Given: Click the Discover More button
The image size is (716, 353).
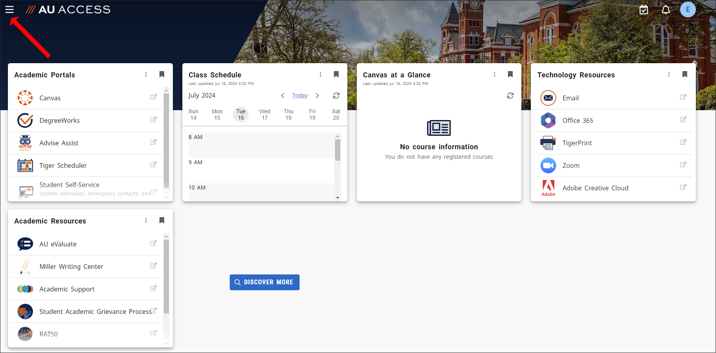Looking at the screenshot, I should [264, 282].
